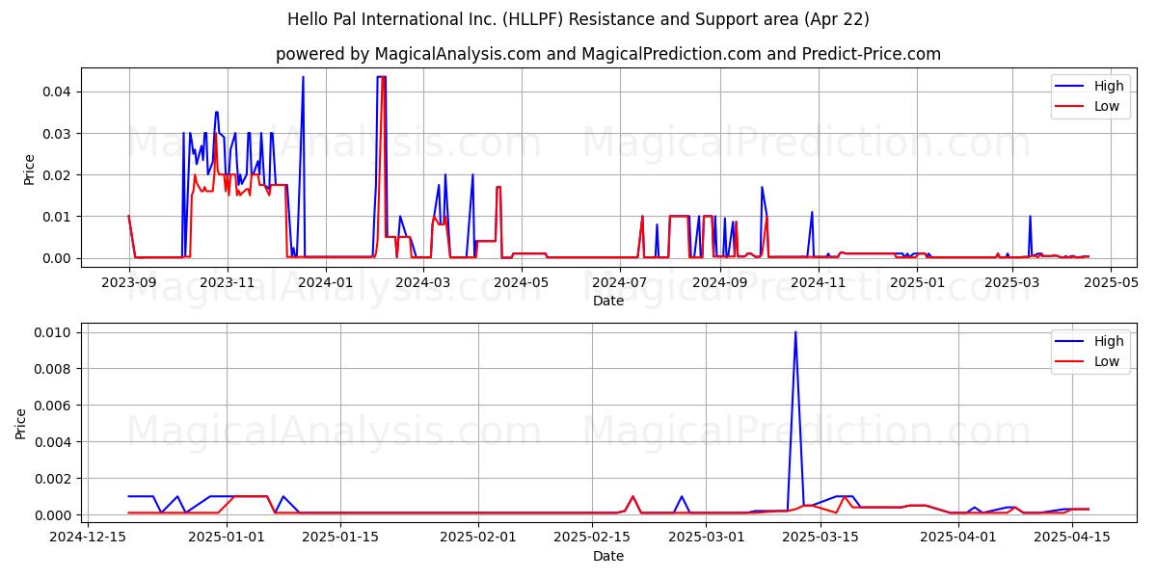Click the '2024-09' x-axis tick label
Screen dimensions: 1157x578
(x=719, y=283)
